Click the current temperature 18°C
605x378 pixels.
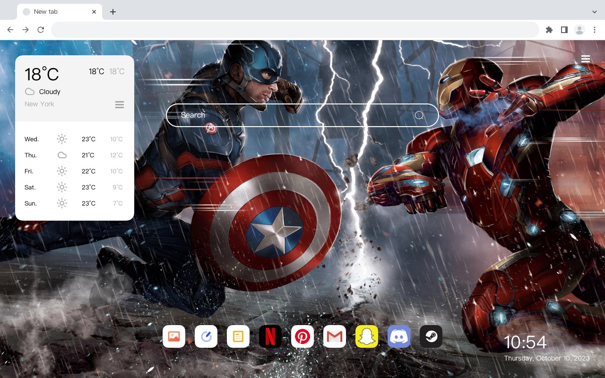pyautogui.click(x=42, y=74)
